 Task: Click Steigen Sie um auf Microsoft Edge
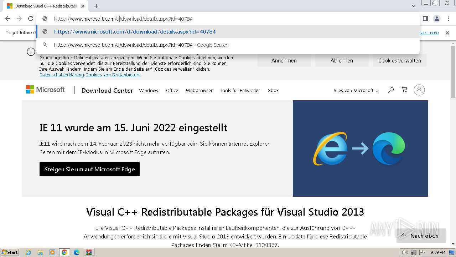pos(89,169)
